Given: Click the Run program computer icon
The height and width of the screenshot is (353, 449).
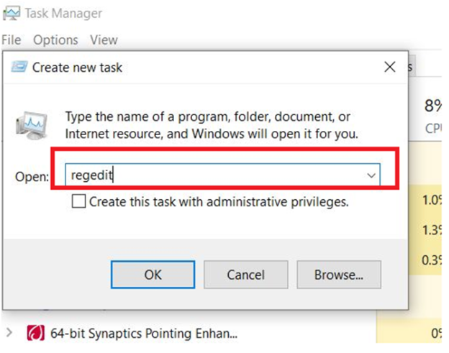Looking at the screenshot, I should [32, 124].
